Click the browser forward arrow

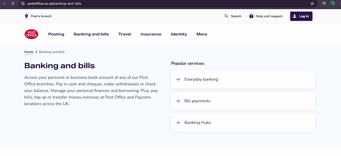tap(4, 3)
